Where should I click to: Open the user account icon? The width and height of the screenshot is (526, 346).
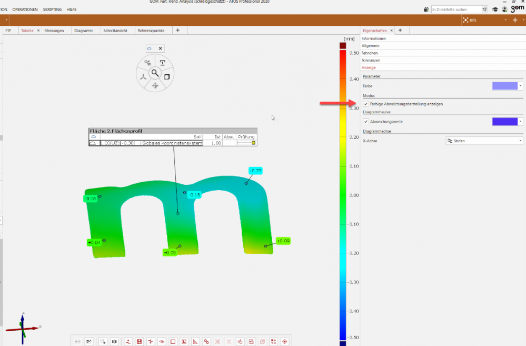[504, 9]
